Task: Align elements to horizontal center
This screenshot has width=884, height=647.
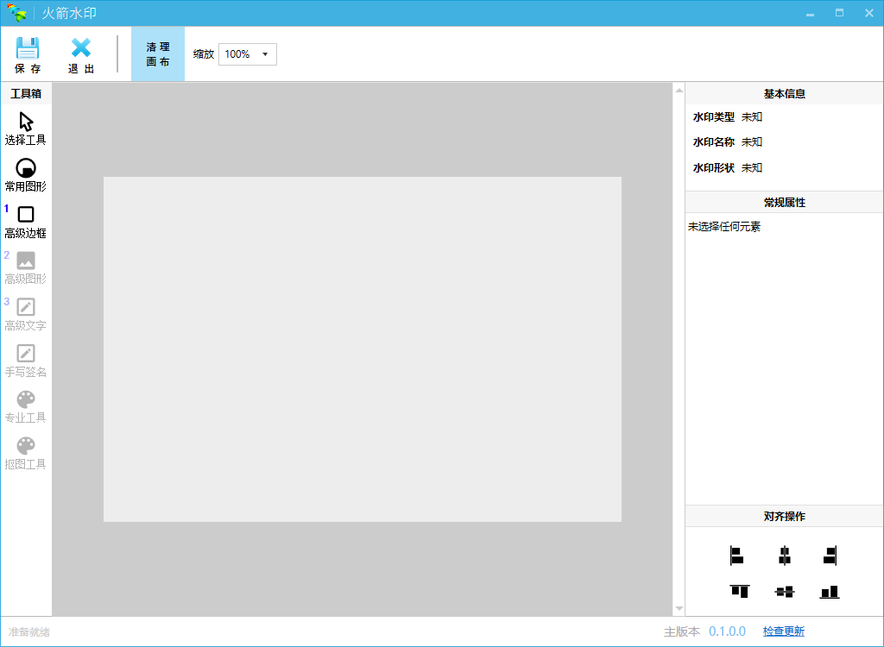Action: pos(784,556)
